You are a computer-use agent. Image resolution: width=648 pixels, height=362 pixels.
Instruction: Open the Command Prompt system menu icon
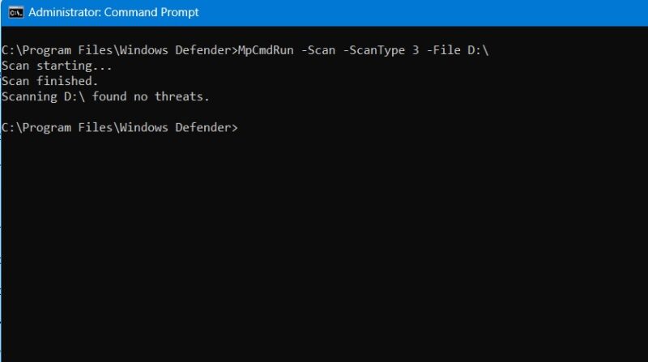(x=15, y=12)
